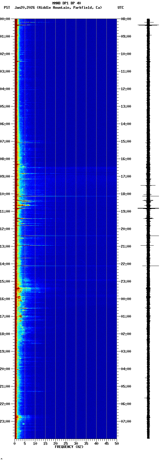The image size is (161, 462).
Task: Click the "Jan20,2026" date text
Action: [25, 8]
